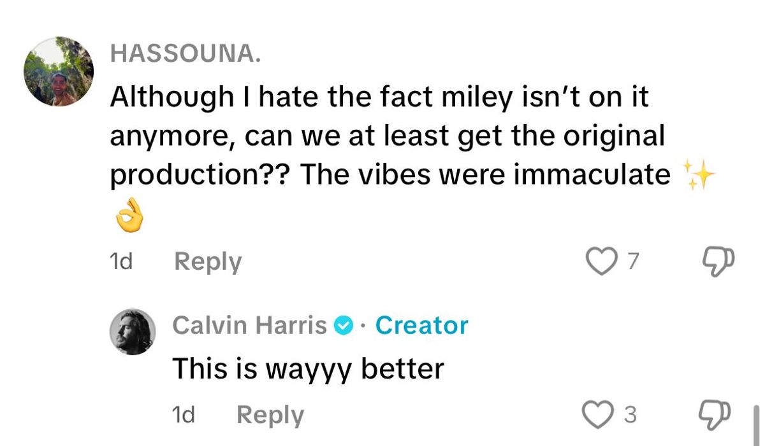Reply to HASSOUNA's comment
This screenshot has height=446, width=765.
coord(207,260)
